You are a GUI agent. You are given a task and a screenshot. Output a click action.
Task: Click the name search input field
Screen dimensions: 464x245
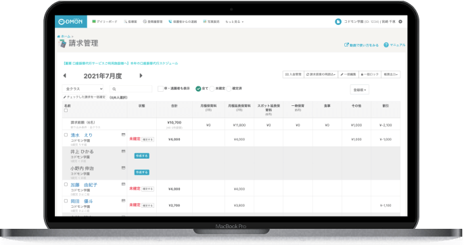click(131, 89)
